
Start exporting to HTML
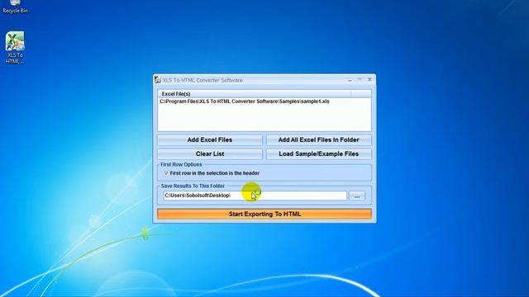[x=264, y=214]
